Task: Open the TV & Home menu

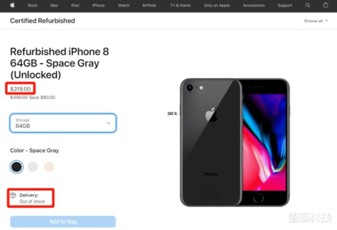Action: pos(180,5)
